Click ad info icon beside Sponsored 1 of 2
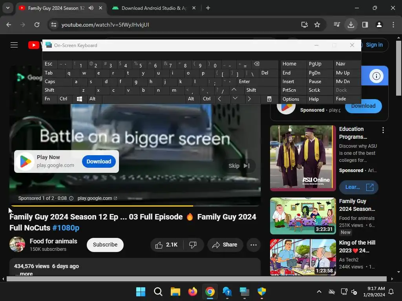Screen dimensions: 402x301 71,198
